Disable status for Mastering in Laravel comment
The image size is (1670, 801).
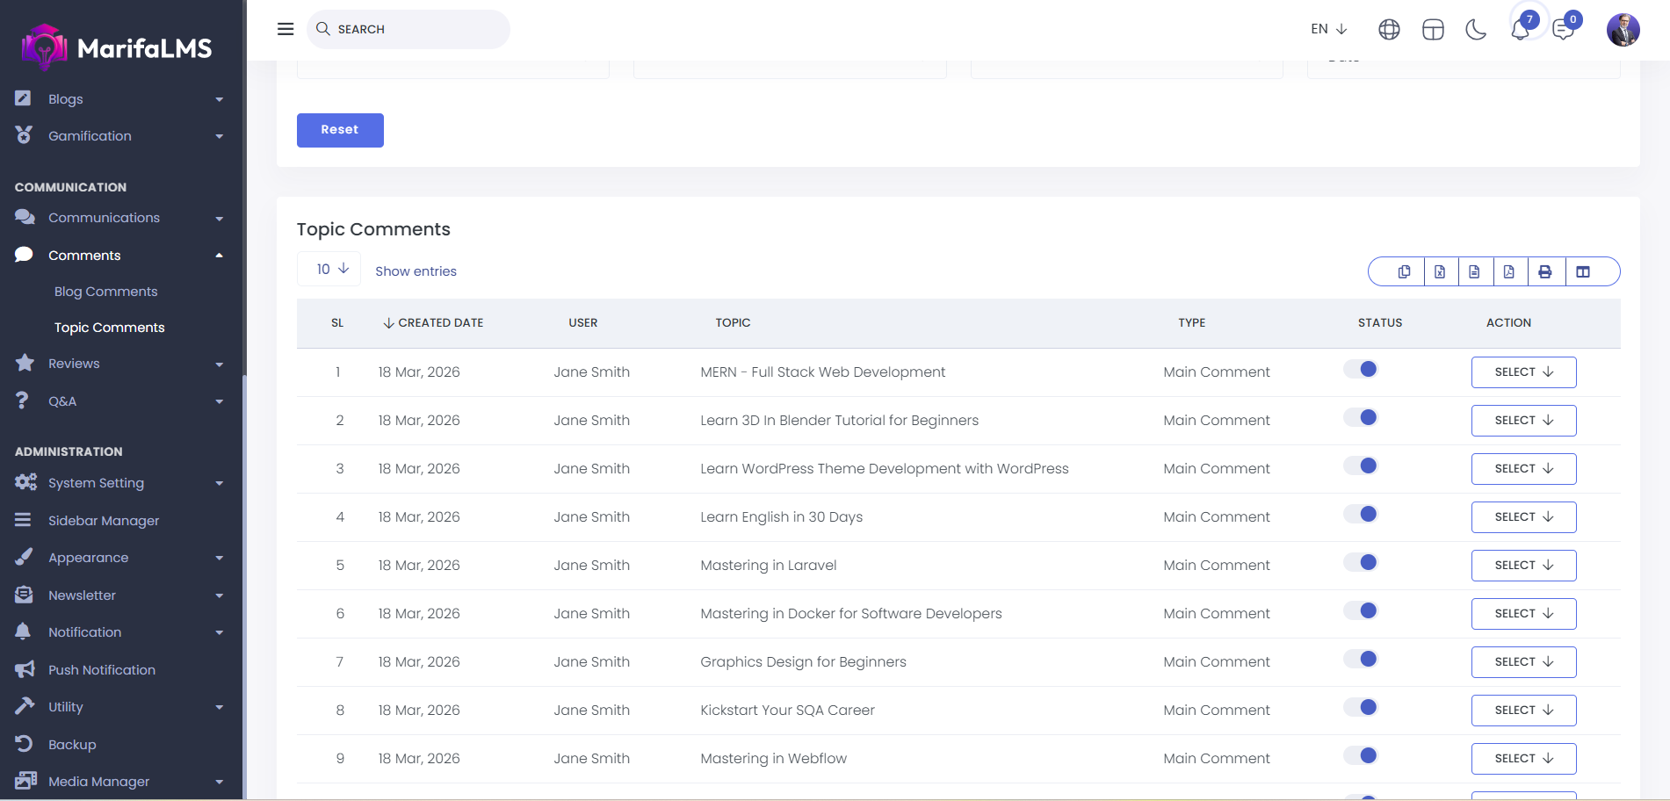1361,563
